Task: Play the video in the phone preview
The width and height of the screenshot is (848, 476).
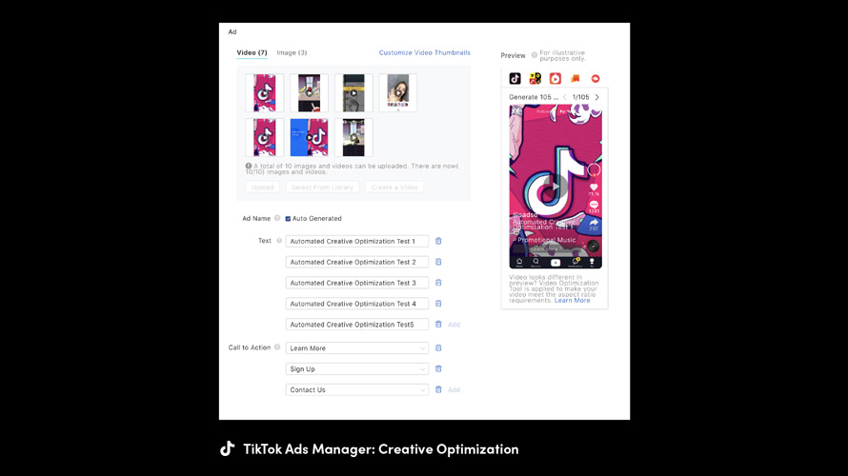Action: tap(555, 187)
